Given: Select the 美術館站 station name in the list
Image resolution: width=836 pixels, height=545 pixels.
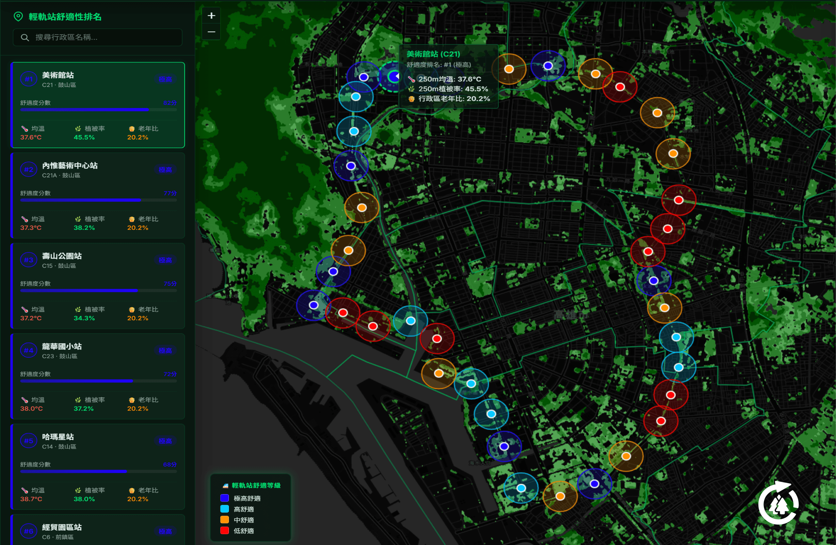Looking at the screenshot, I should coord(58,75).
